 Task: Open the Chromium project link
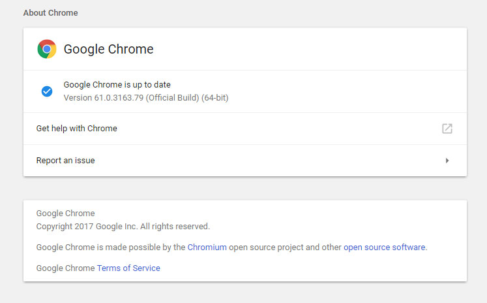pos(207,247)
